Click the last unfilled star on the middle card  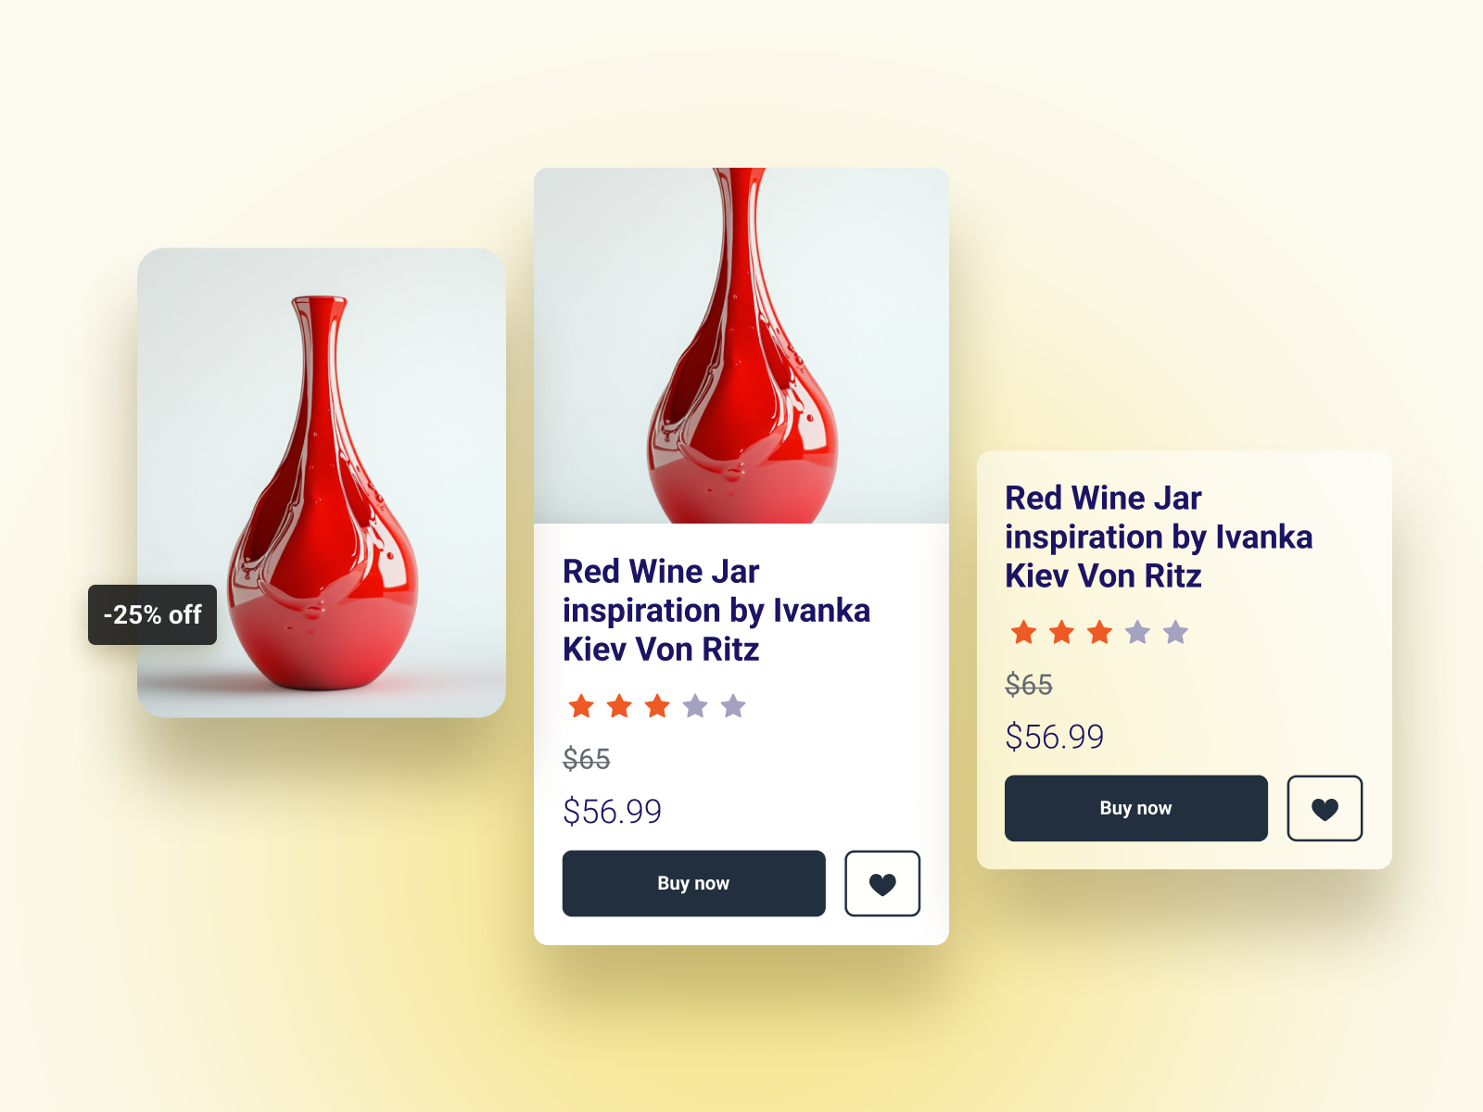pos(731,706)
